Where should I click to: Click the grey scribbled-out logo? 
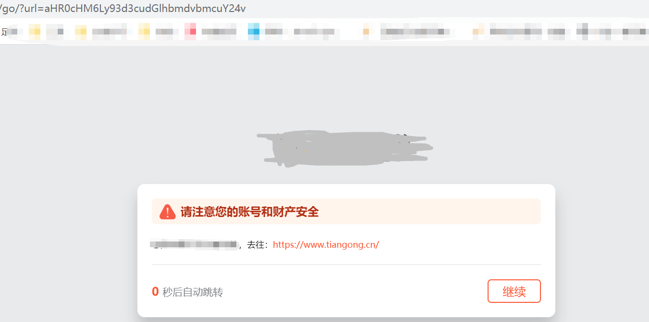pyautogui.click(x=344, y=149)
